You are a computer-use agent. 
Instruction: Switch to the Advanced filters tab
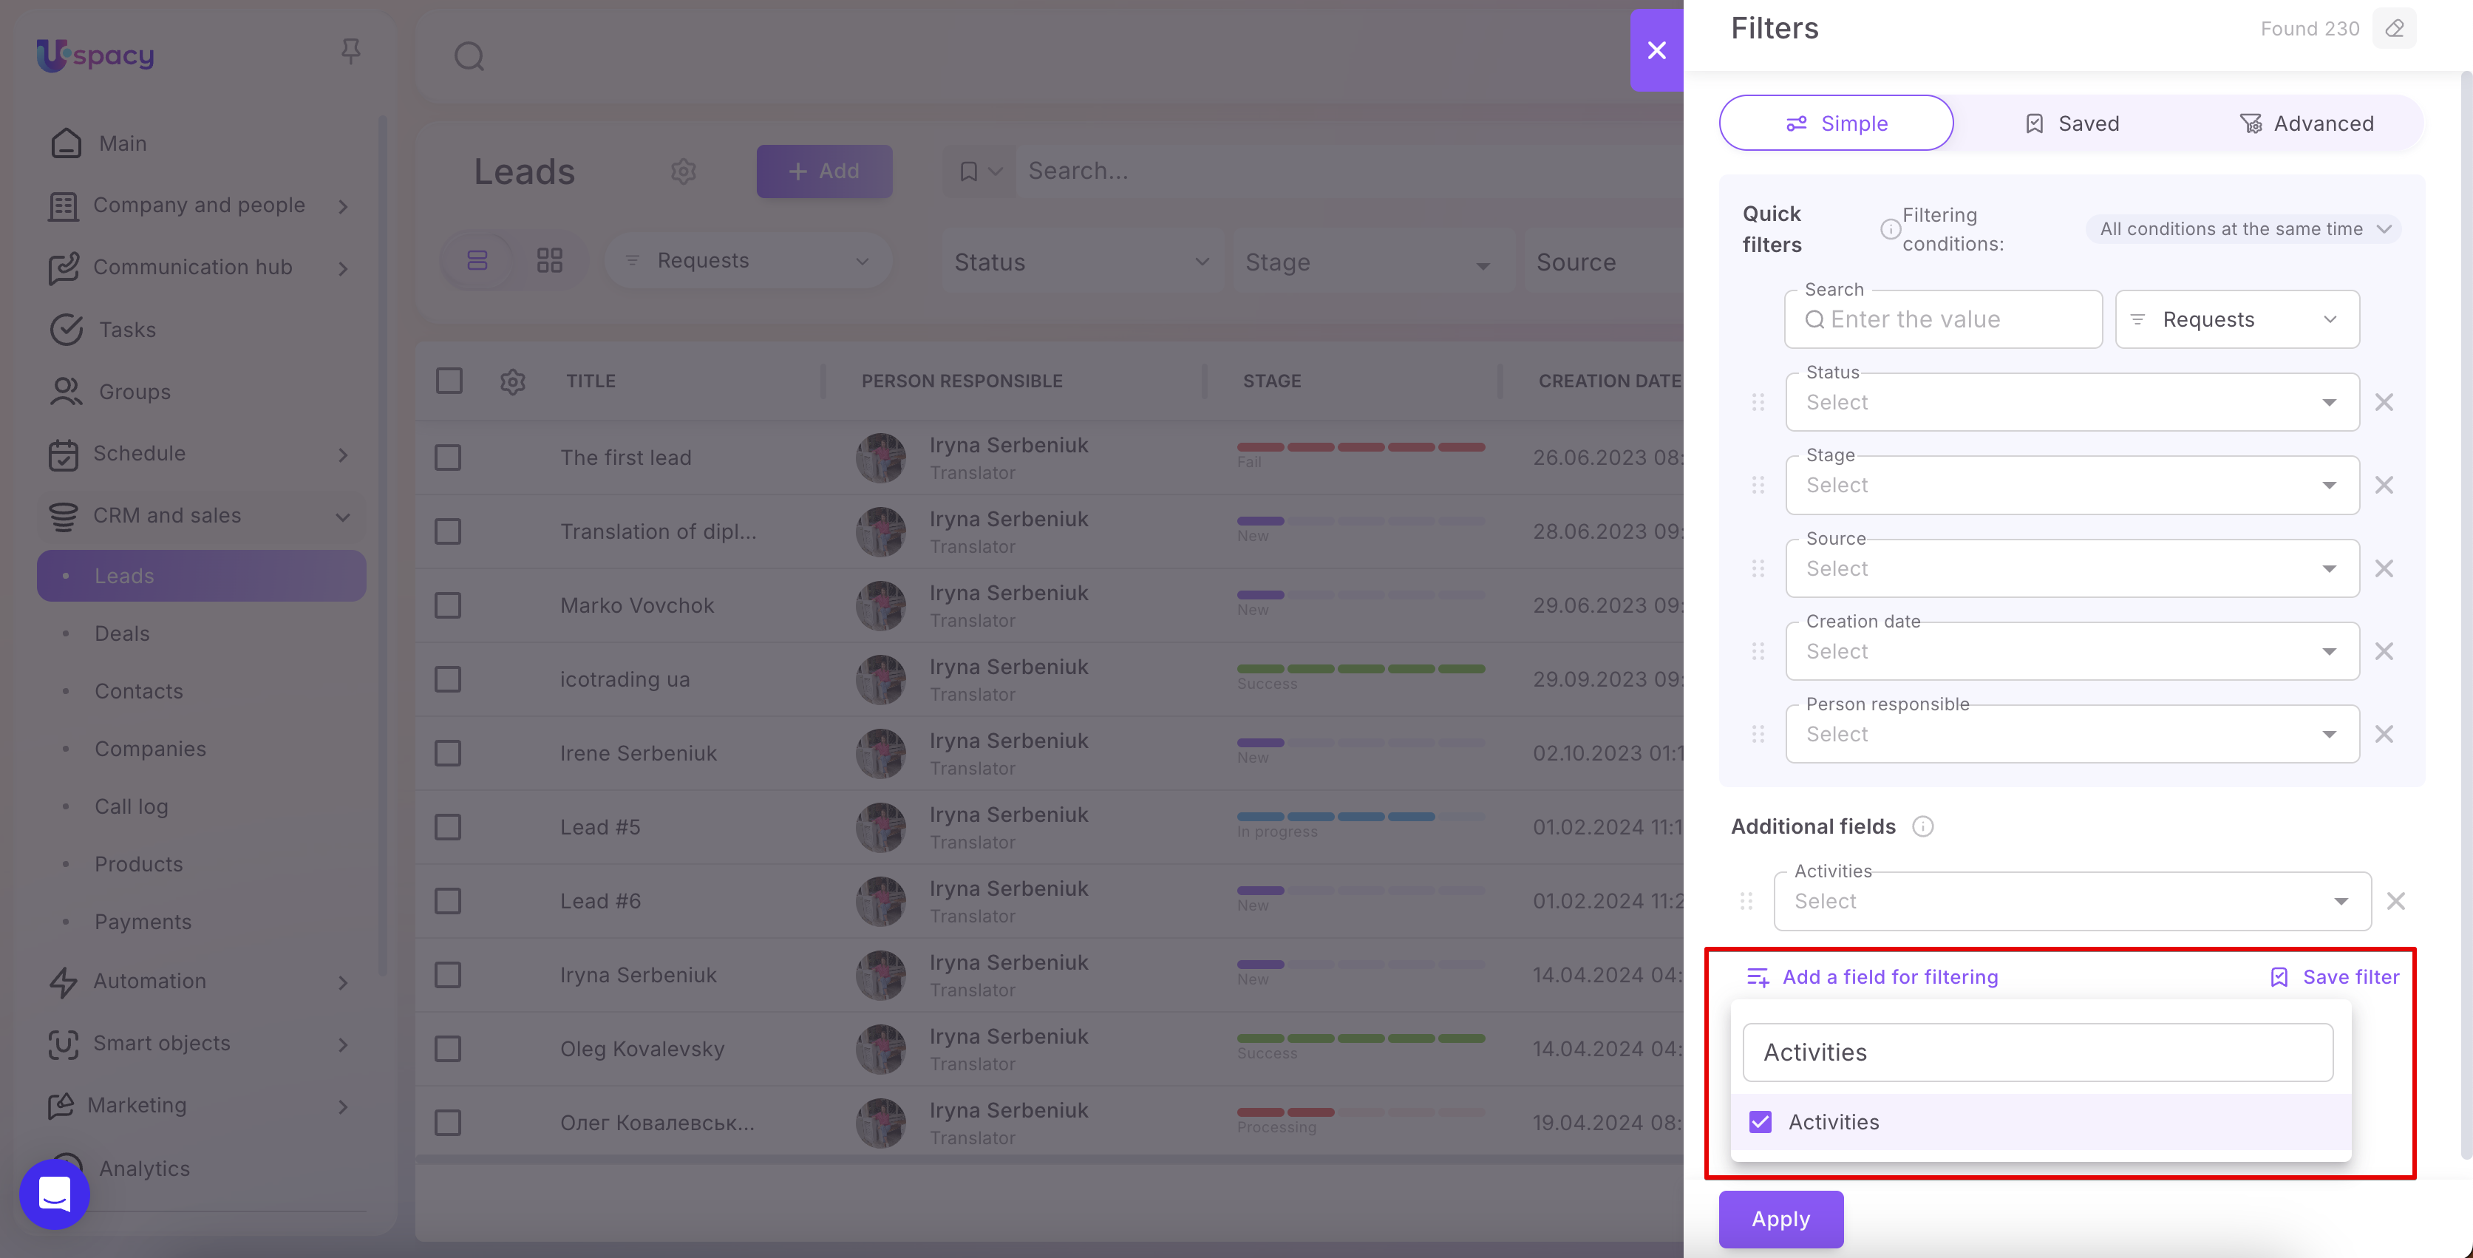click(x=2306, y=123)
